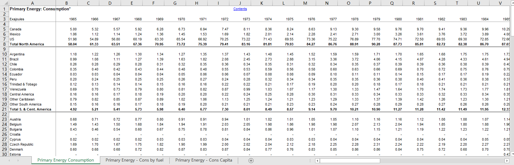Click the 'Croatia' row label
The width and height of the screenshot is (514, 165).
(x=15, y=134)
